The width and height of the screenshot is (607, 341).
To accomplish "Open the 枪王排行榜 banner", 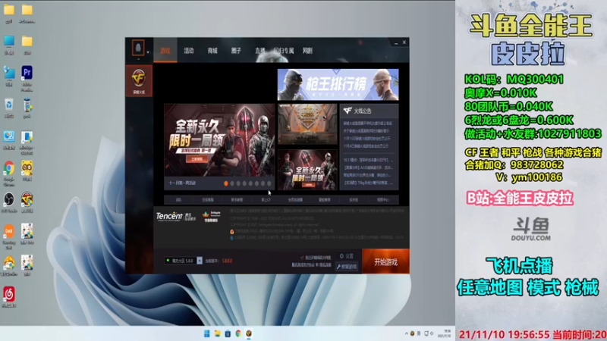I will click(x=338, y=85).
